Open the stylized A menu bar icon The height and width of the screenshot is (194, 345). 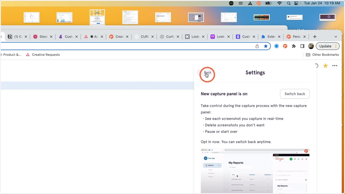[x=250, y=3]
